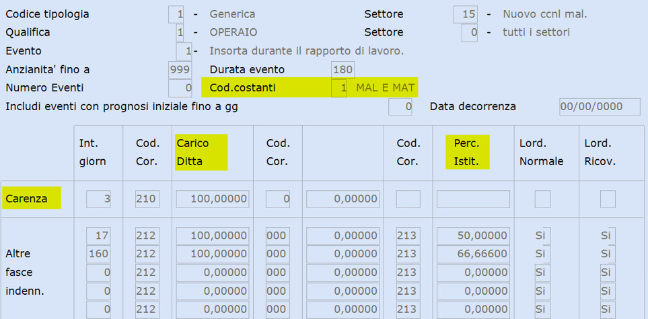648x319 pixels.
Task: Select the Qualifica code field for OPERAIO
Action: [180, 33]
